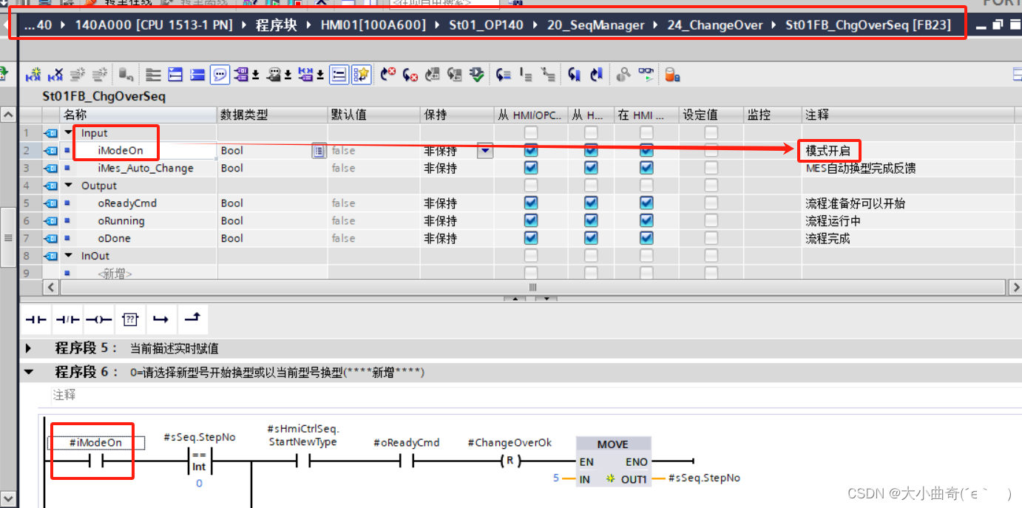Enable the oDone setpoint (设定值) checkbox

[x=711, y=238]
